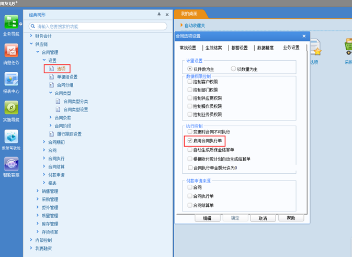Image resolution: width=352 pixels, height=257 pixels.
Task: Select 采购管理 in the tree
Action: [50, 199]
